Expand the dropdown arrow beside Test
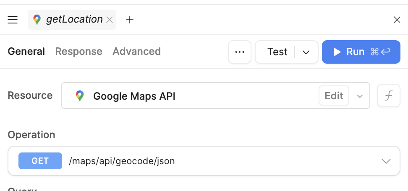Image resolution: width=408 pixels, height=191 pixels. (x=306, y=52)
